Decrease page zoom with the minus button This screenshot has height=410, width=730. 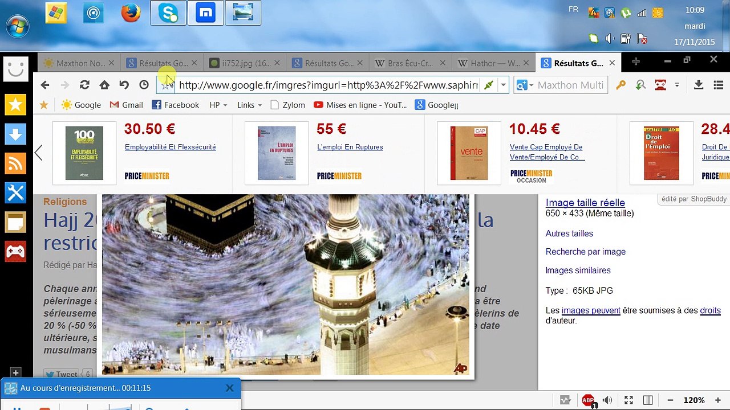pyautogui.click(x=670, y=400)
